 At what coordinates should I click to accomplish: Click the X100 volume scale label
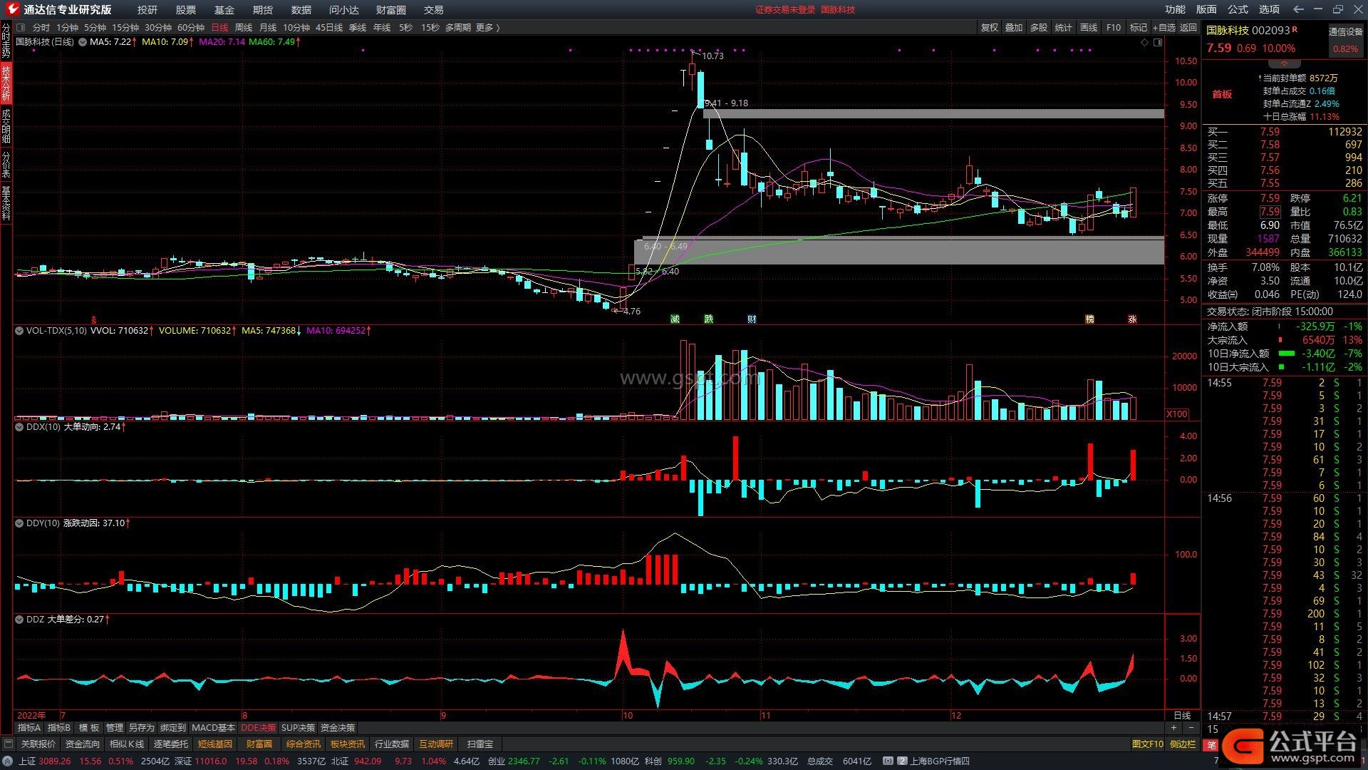click(1177, 414)
